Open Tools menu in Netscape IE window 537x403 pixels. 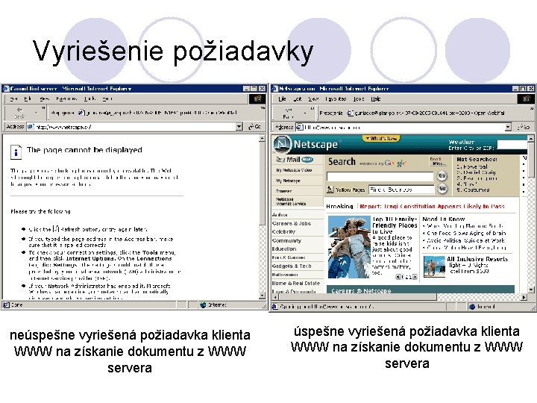pyautogui.click(x=359, y=99)
